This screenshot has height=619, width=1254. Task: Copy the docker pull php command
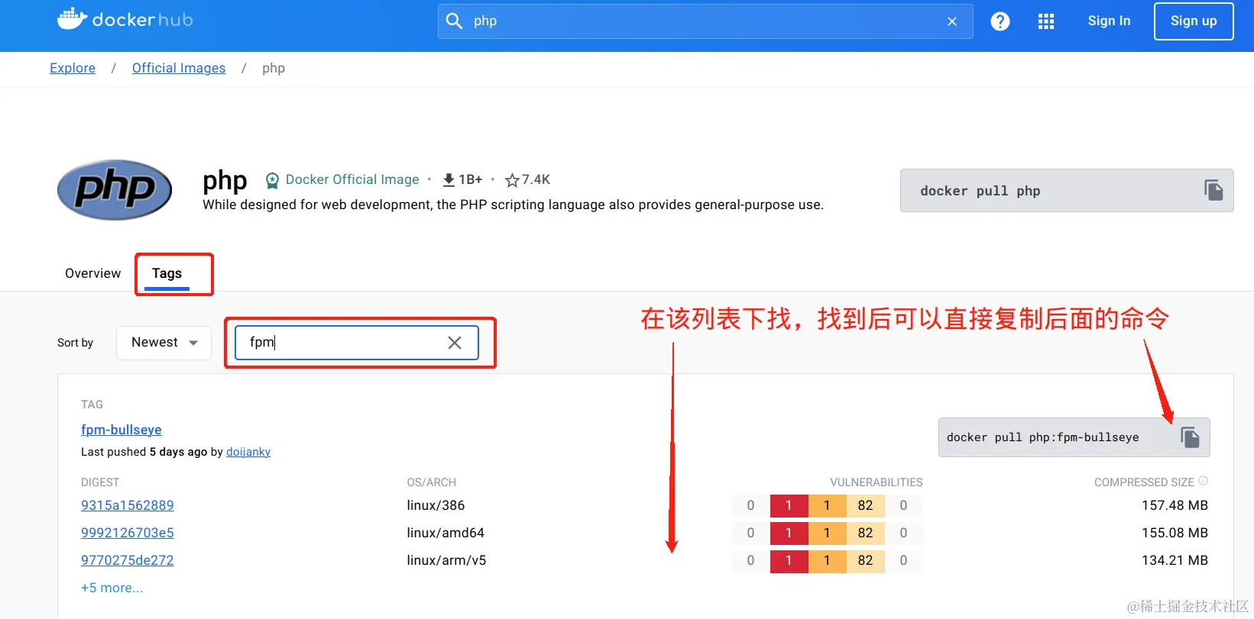click(x=1213, y=190)
